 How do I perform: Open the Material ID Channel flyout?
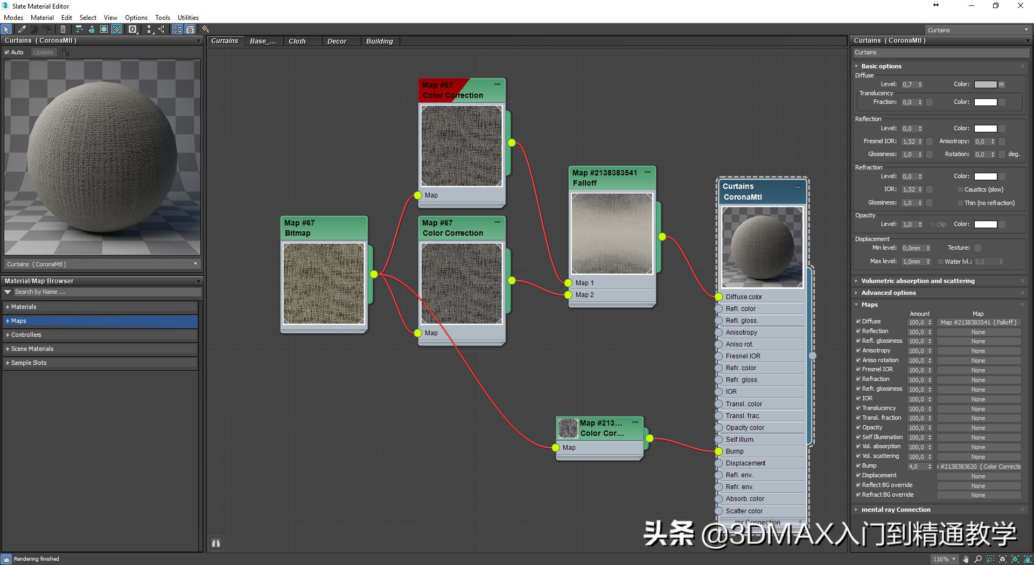click(132, 30)
